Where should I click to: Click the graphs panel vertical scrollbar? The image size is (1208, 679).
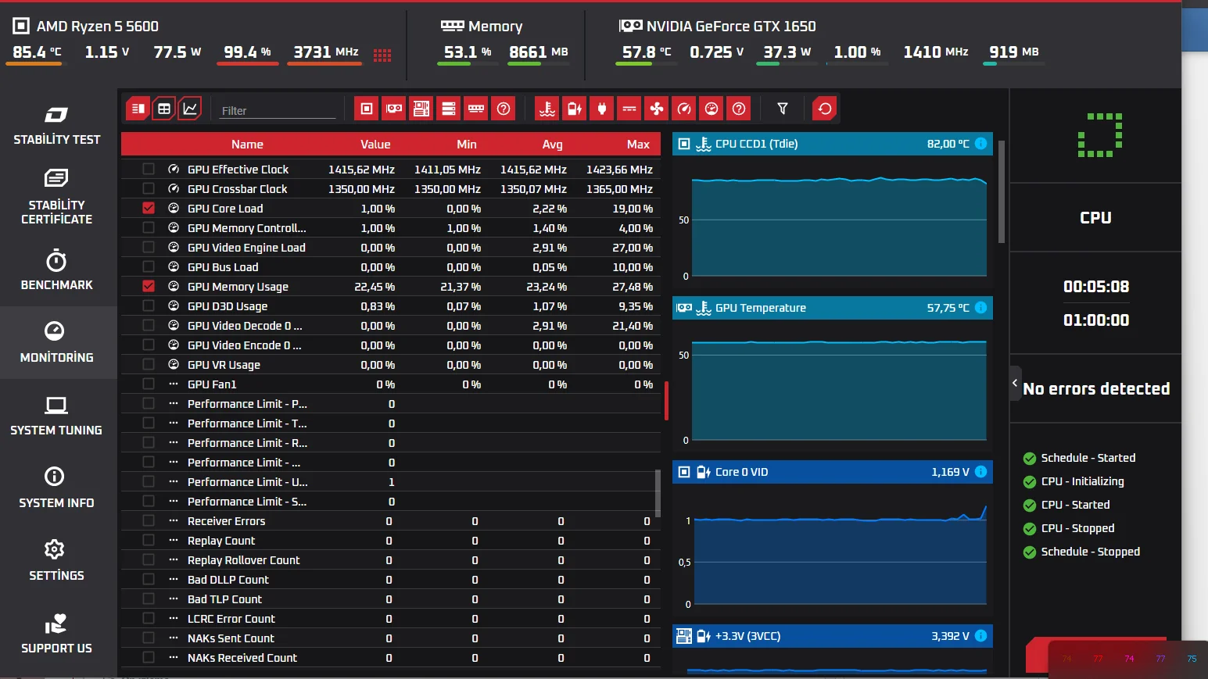coord(1001,192)
